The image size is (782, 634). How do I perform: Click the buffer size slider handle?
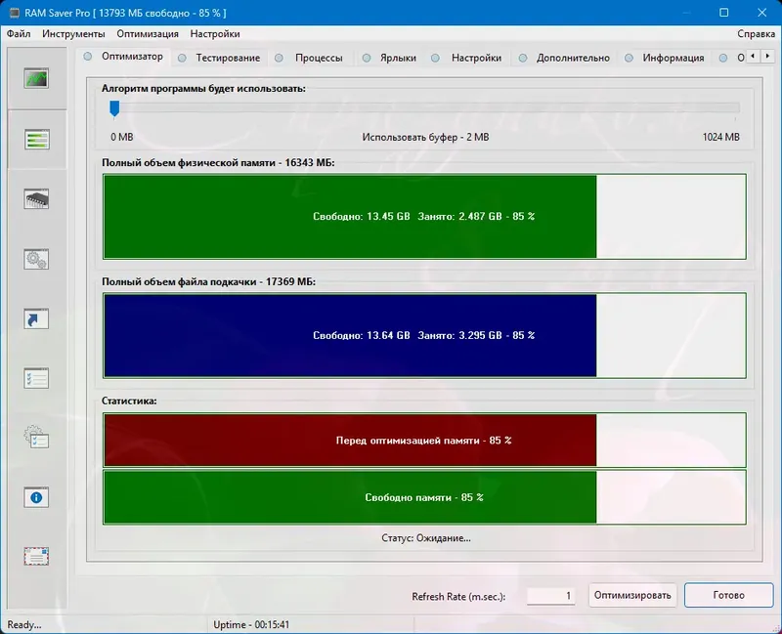tap(114, 108)
